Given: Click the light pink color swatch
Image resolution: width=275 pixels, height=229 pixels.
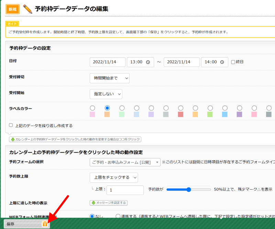Looking at the screenshot, I should (92, 114).
